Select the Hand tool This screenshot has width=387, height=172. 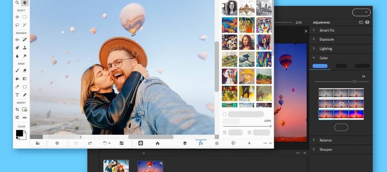coord(25,3)
